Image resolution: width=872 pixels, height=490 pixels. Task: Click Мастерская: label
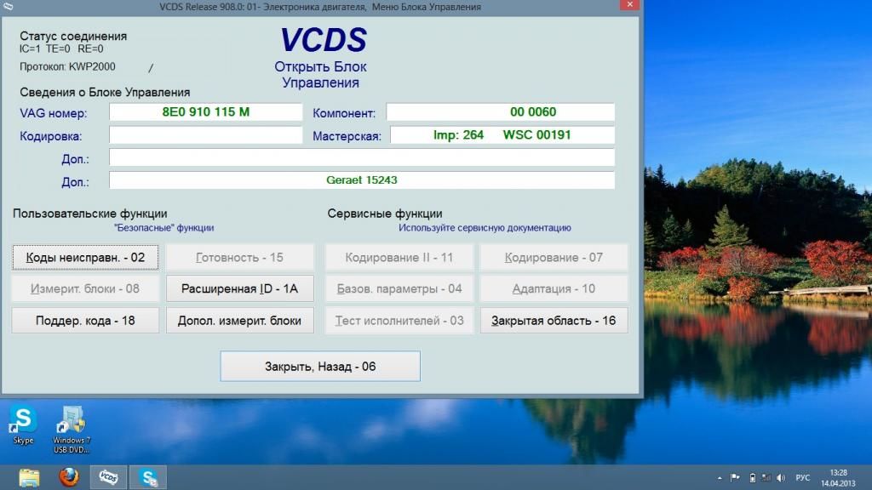tap(347, 136)
